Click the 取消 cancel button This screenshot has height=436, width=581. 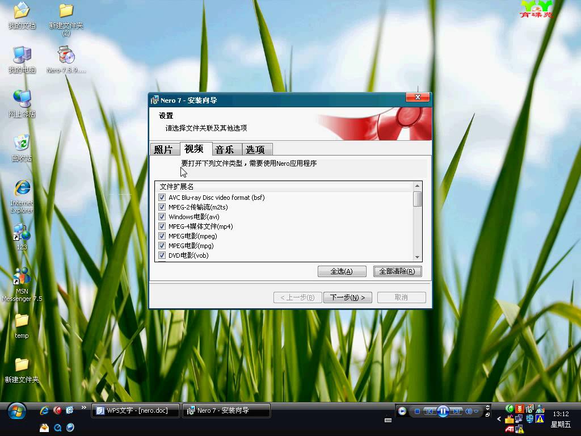(x=401, y=297)
